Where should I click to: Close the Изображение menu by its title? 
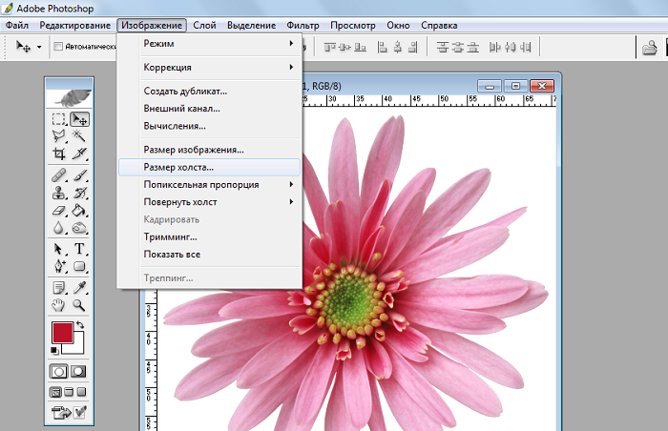(152, 25)
